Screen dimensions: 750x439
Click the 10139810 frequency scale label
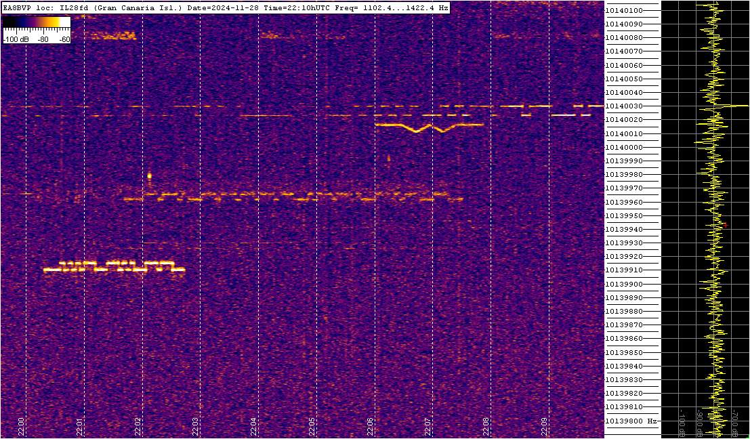624,407
